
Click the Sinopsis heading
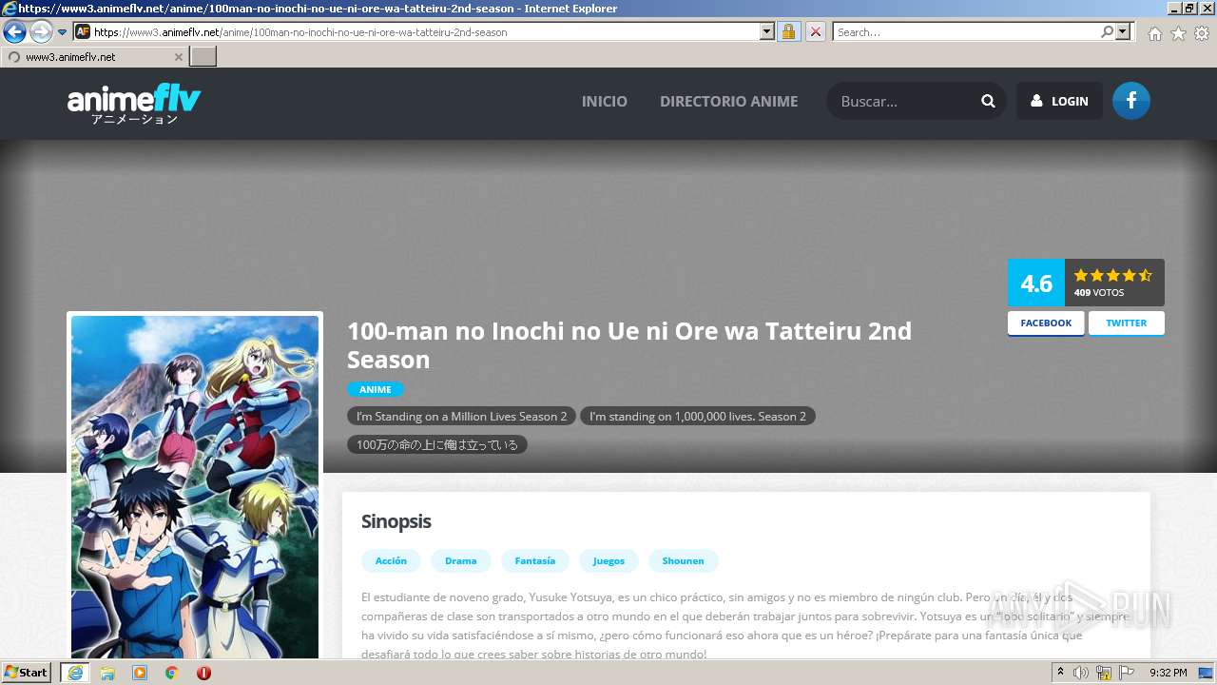(396, 521)
